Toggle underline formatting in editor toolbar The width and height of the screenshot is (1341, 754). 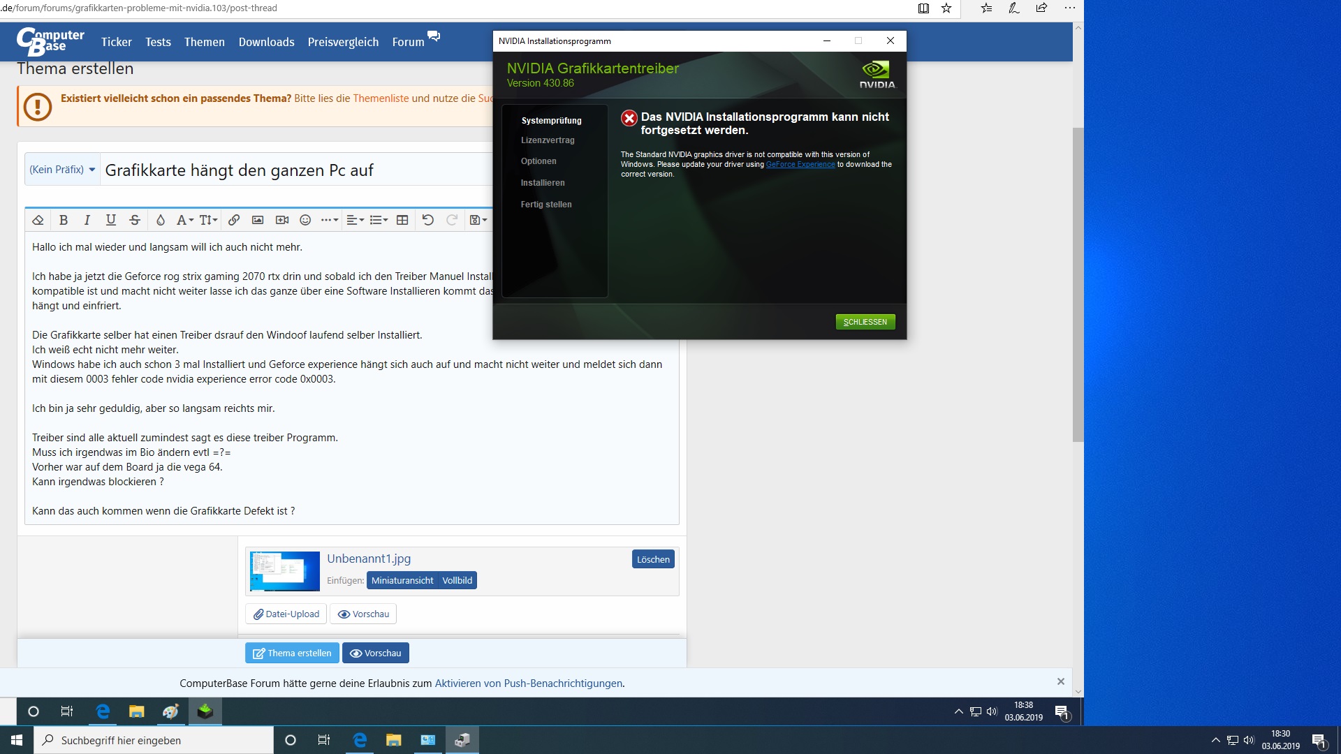coord(110,220)
